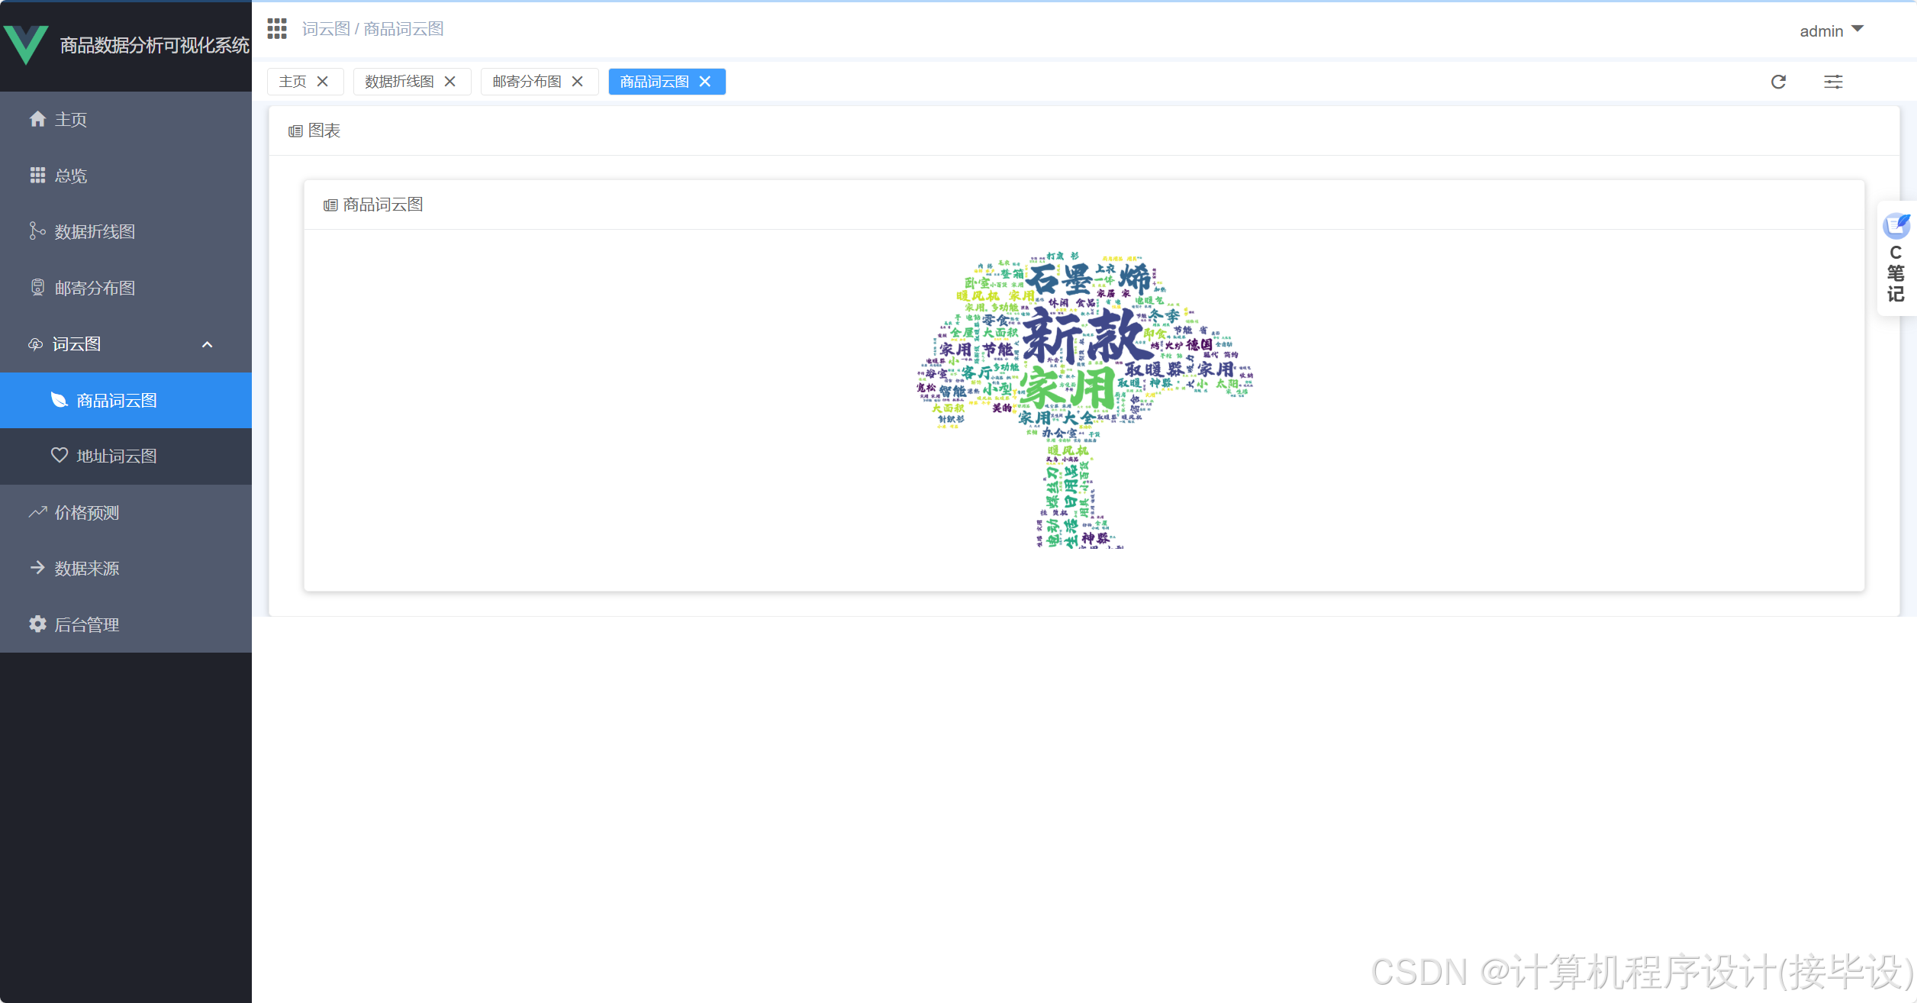Screen dimensions: 1917x1003
Task: Click the 词云图 breadcrumb link
Action: 326,29
